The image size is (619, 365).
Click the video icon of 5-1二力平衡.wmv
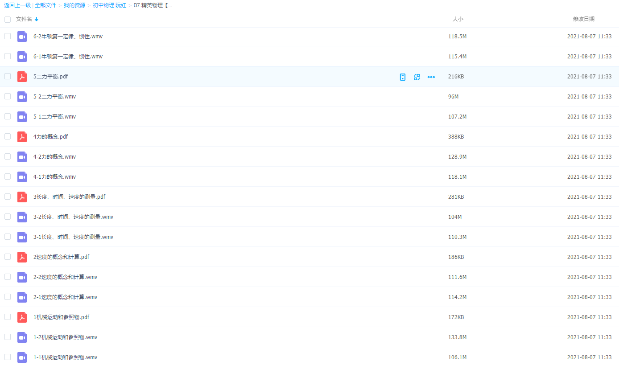22,117
